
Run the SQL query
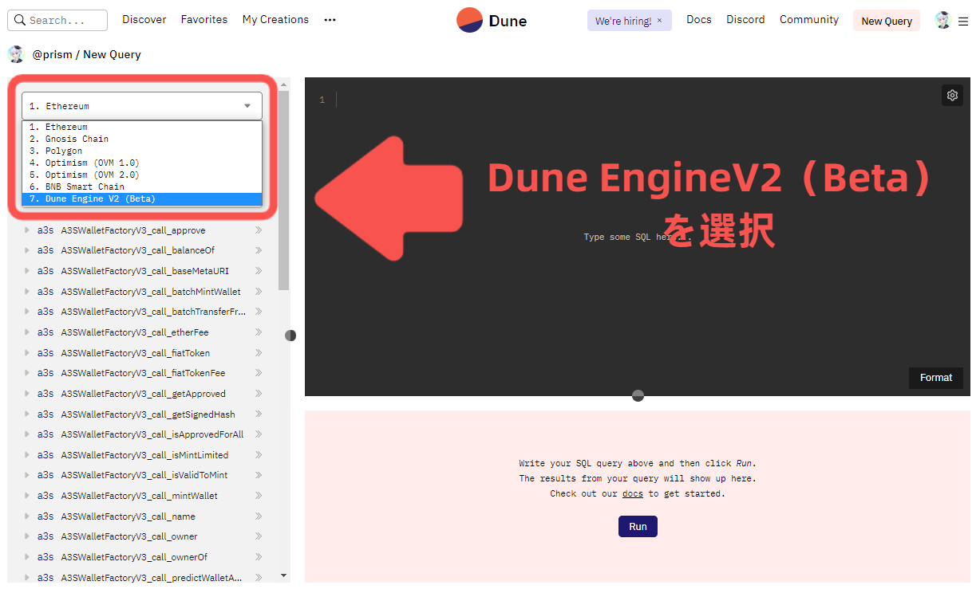(x=637, y=526)
